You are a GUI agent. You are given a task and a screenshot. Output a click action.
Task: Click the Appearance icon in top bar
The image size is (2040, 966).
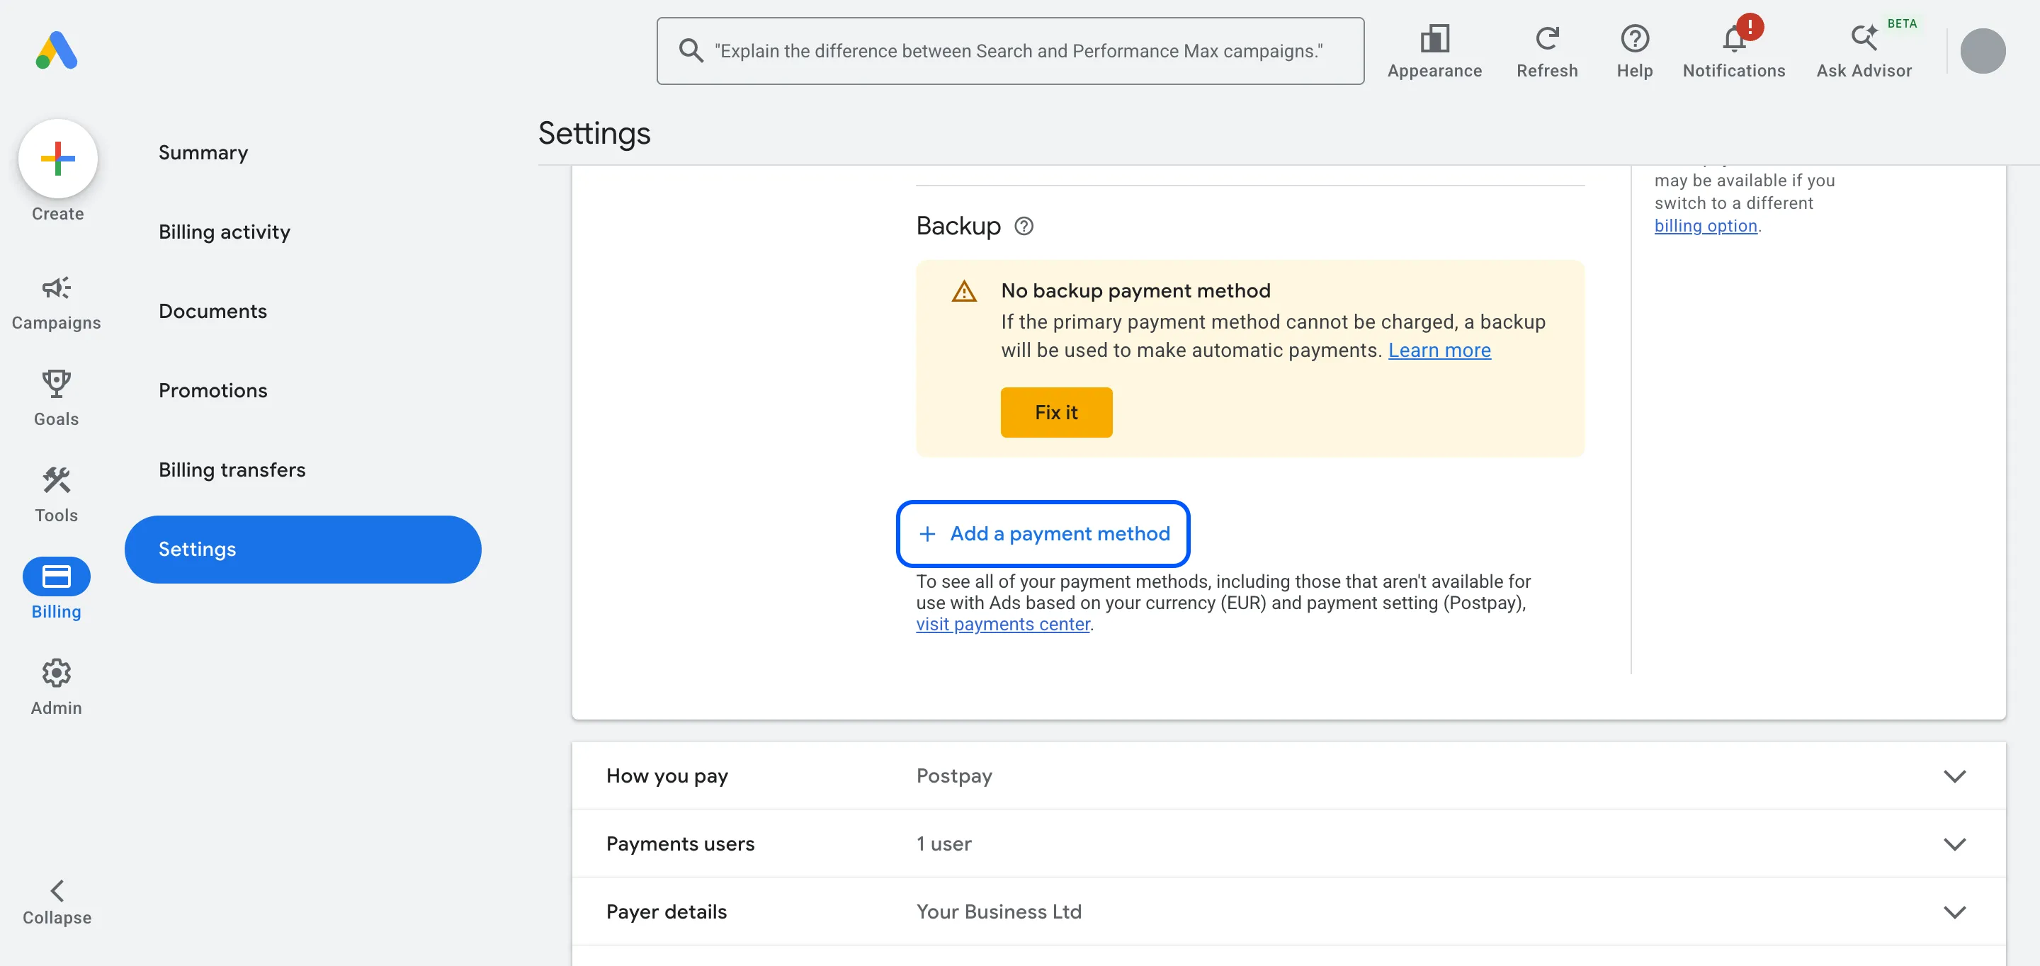coord(1434,38)
